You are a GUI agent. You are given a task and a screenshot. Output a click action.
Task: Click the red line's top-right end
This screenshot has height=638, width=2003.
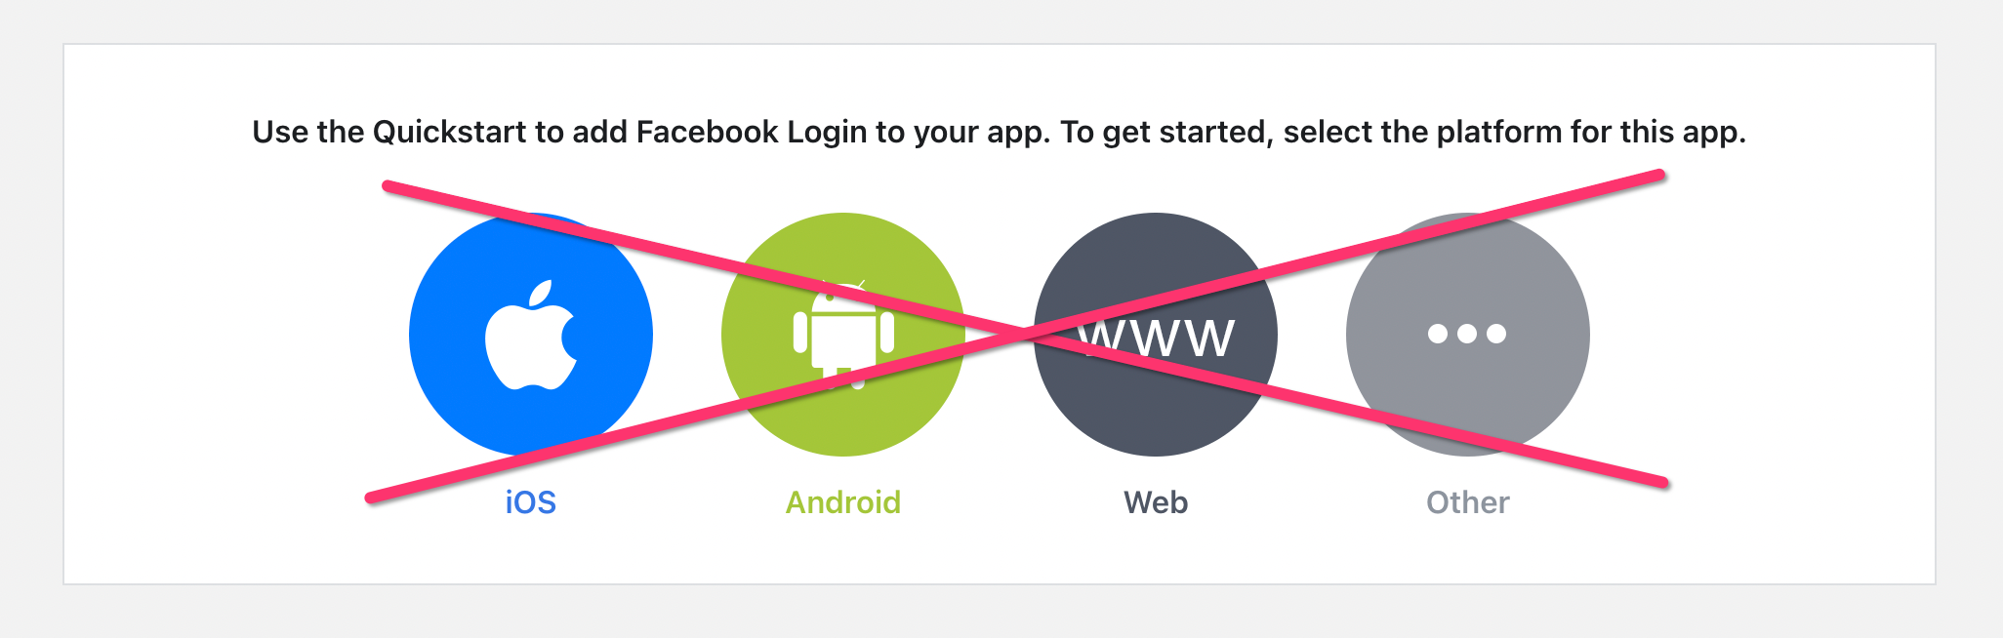1659,176
